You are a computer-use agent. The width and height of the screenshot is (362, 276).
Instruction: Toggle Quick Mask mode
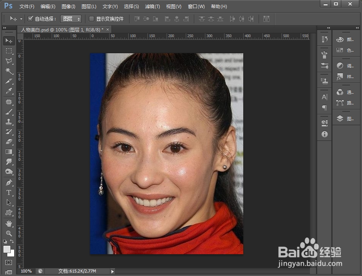click(x=8, y=262)
